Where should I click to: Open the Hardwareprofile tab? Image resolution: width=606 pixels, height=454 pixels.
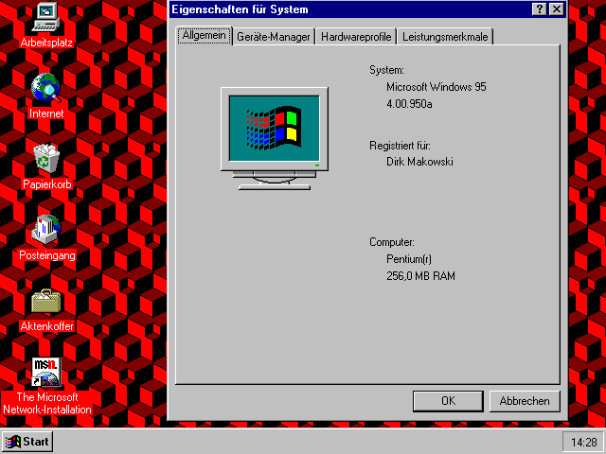click(356, 37)
